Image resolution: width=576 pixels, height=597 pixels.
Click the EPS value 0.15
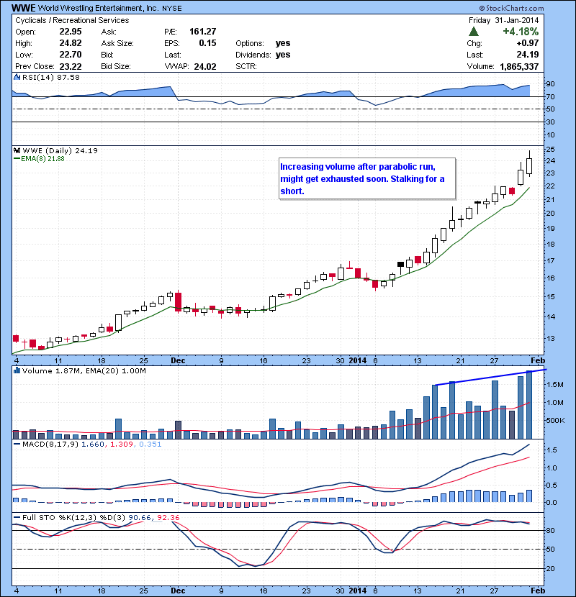pyautogui.click(x=208, y=43)
